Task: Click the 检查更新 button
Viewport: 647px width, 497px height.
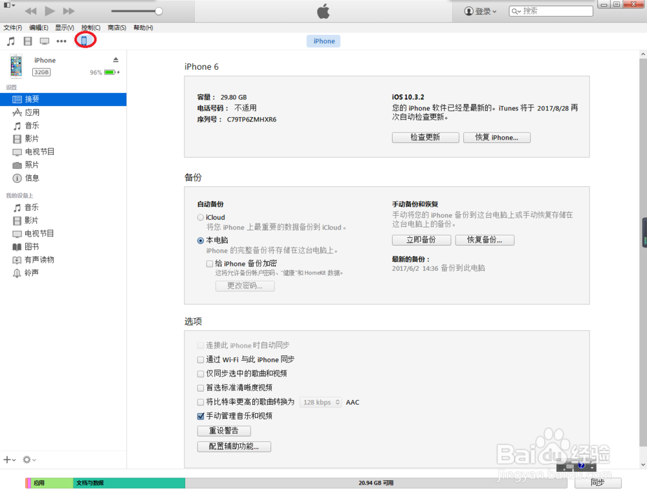Action: pyautogui.click(x=426, y=138)
